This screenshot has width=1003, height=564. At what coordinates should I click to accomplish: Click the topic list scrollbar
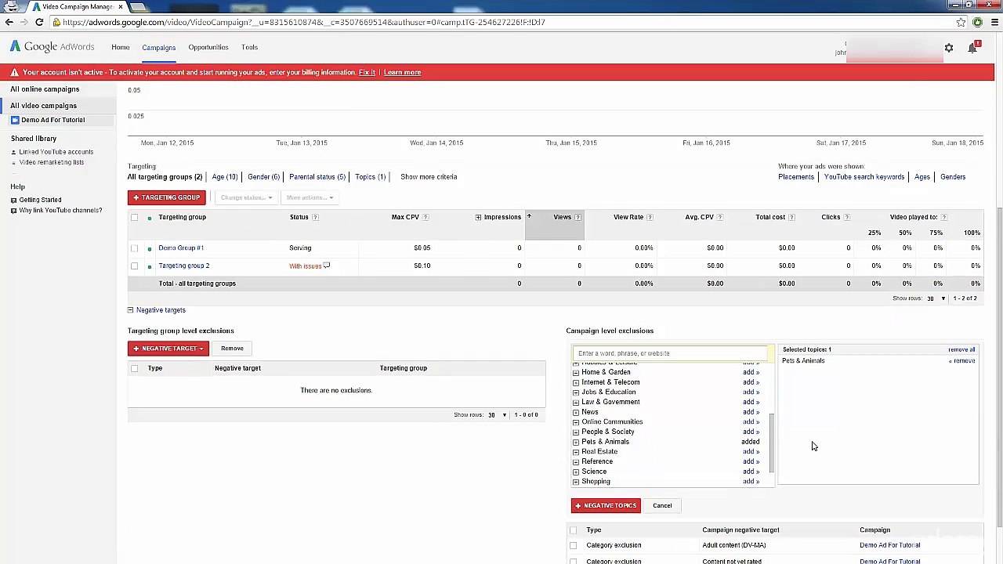(772, 443)
